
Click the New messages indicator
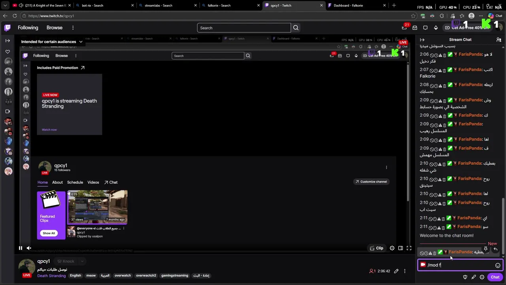tap(492, 244)
